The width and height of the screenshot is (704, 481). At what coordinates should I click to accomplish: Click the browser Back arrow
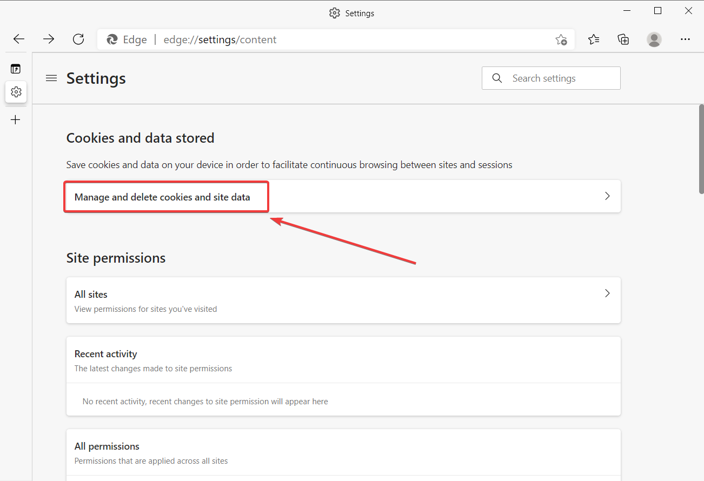click(19, 39)
